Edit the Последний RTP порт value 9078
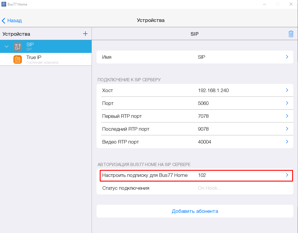This screenshot has width=298, height=233. click(x=203, y=129)
